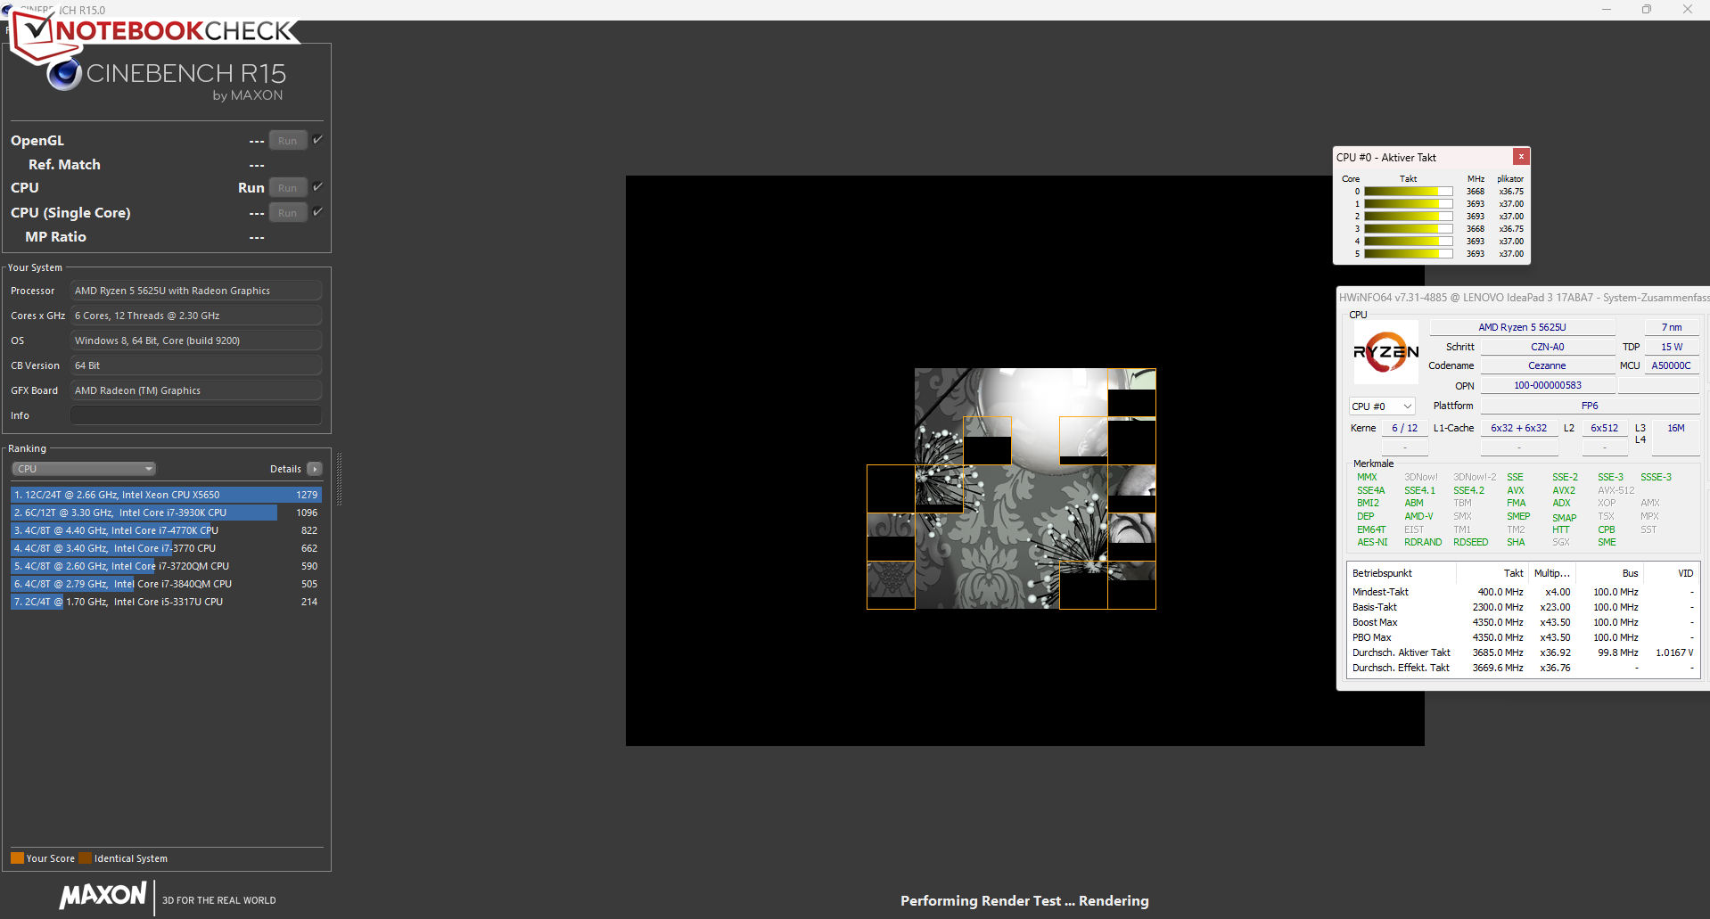Screen dimensions: 1710x919
Task: Toggle the CPU (Single Core) test checkbox
Action: (317, 212)
